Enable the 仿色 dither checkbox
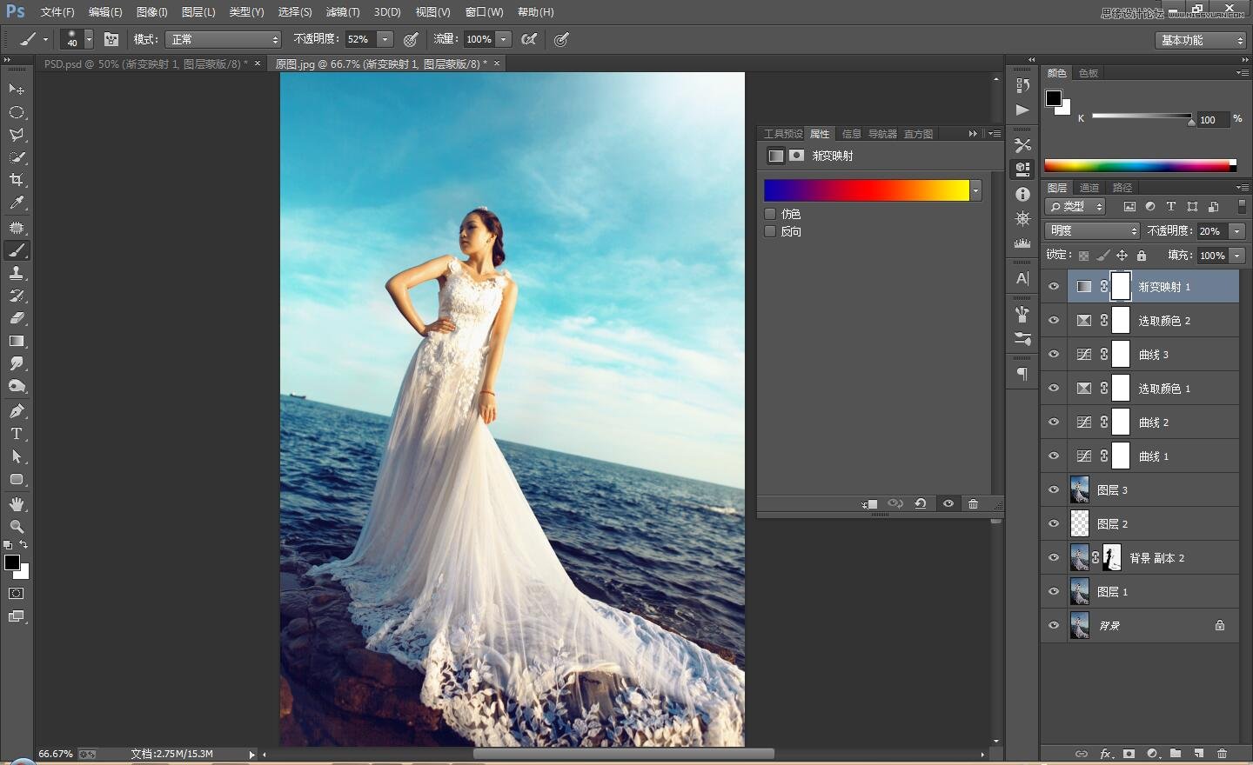This screenshot has width=1253, height=765. tap(770, 214)
